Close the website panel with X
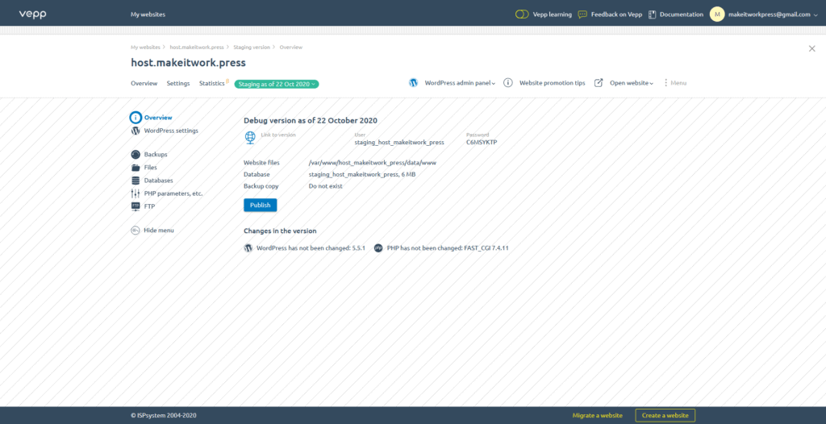The width and height of the screenshot is (826, 424). tap(811, 48)
